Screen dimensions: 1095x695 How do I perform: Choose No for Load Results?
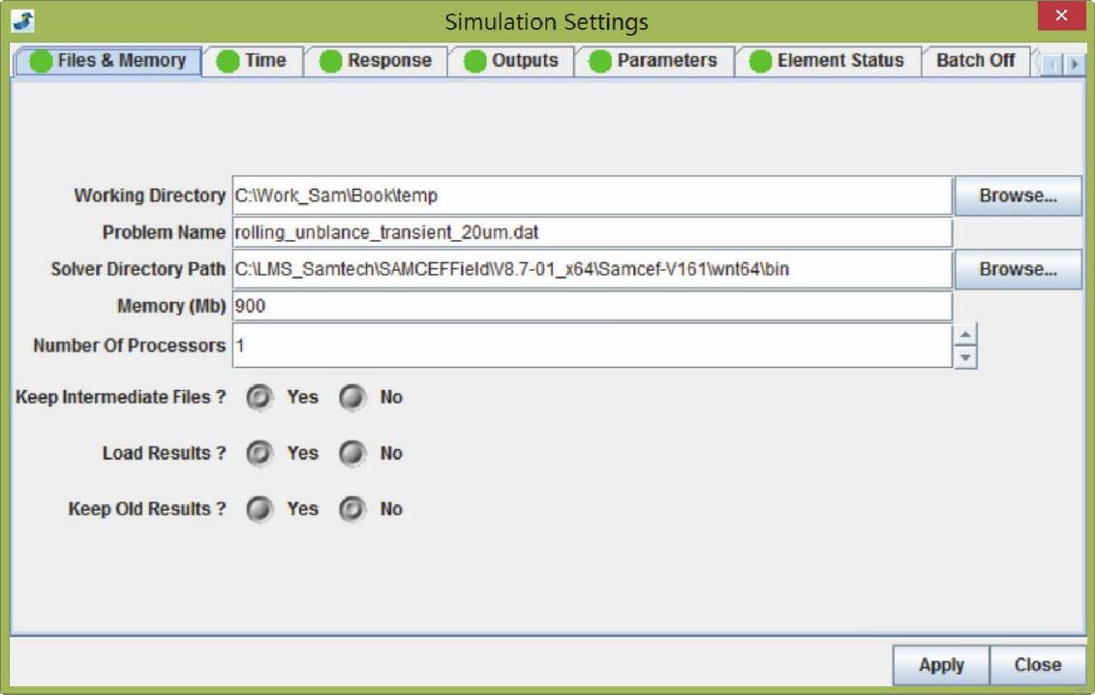[x=352, y=454]
